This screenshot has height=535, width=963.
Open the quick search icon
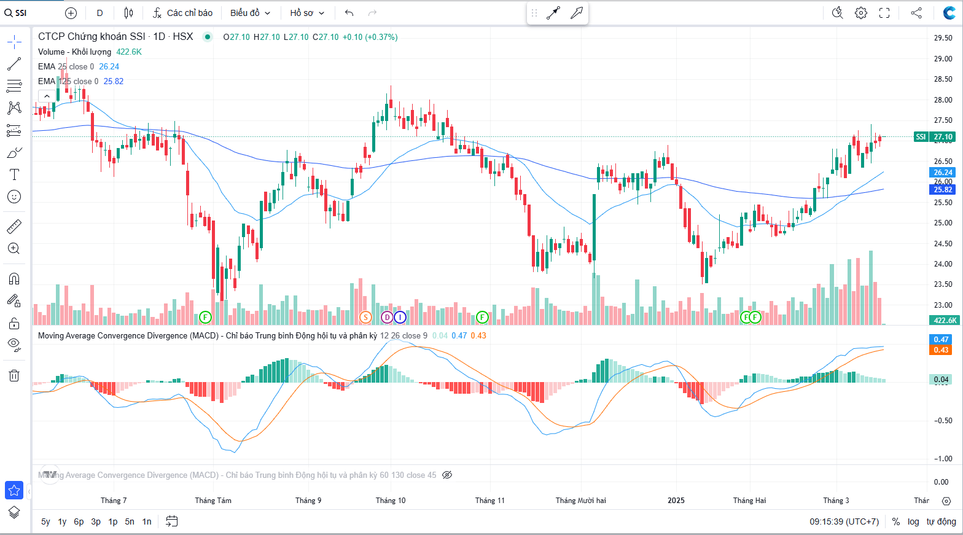837,13
